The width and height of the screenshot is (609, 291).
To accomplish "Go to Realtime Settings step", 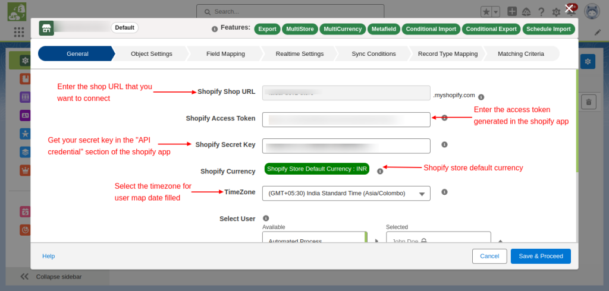I will [300, 54].
